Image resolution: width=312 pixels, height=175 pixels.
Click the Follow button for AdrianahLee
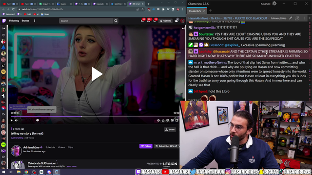[x=146, y=146]
